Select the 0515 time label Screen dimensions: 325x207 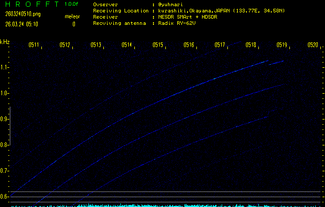click(x=158, y=46)
